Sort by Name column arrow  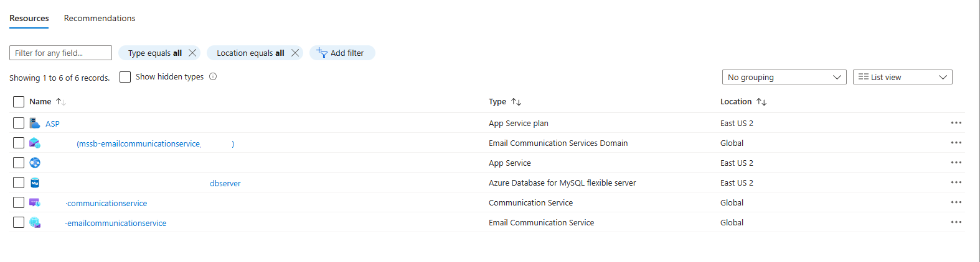coord(60,101)
